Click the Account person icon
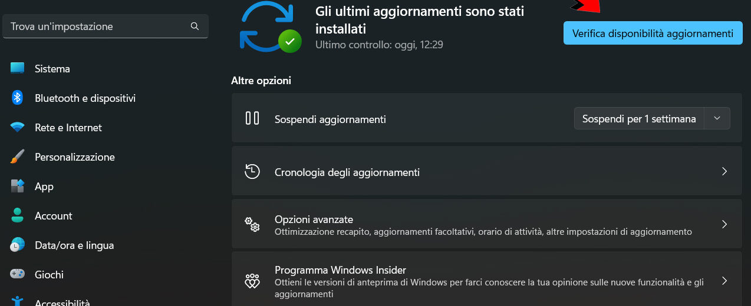The height and width of the screenshot is (306, 751). [x=18, y=216]
